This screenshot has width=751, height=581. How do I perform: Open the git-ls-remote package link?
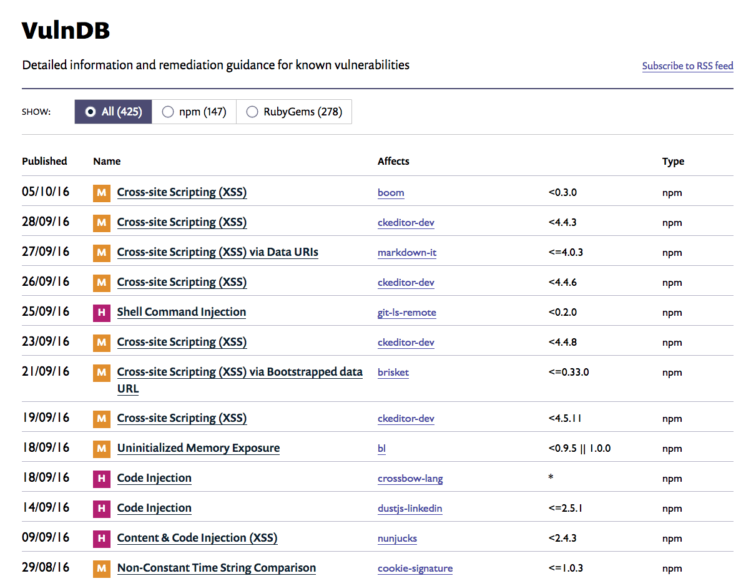[x=407, y=313]
